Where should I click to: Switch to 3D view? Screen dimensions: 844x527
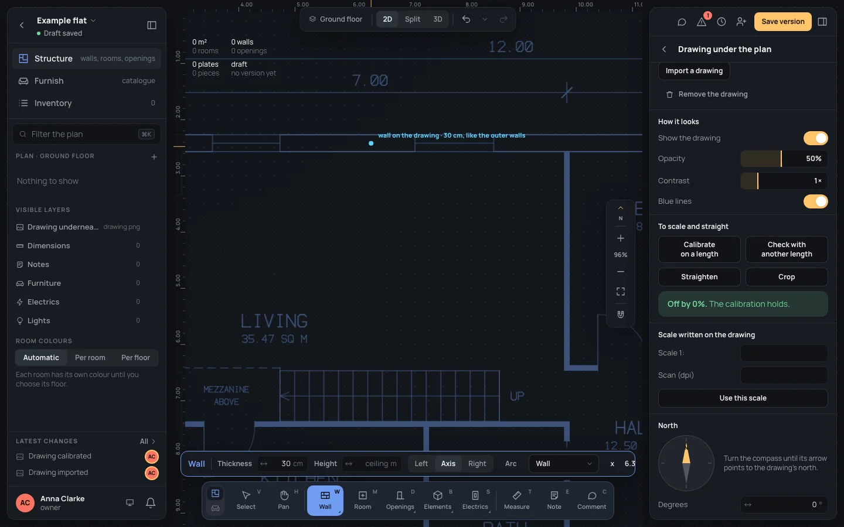click(438, 19)
